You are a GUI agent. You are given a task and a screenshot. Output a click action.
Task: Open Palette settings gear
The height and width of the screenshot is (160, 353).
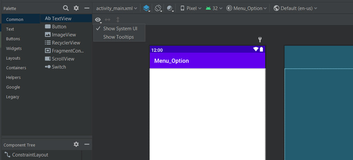click(x=76, y=8)
